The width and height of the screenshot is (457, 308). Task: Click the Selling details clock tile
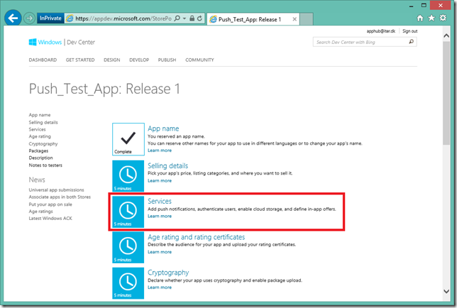point(128,176)
